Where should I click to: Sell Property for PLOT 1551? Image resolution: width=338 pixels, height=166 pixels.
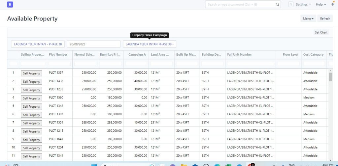click(x=31, y=123)
